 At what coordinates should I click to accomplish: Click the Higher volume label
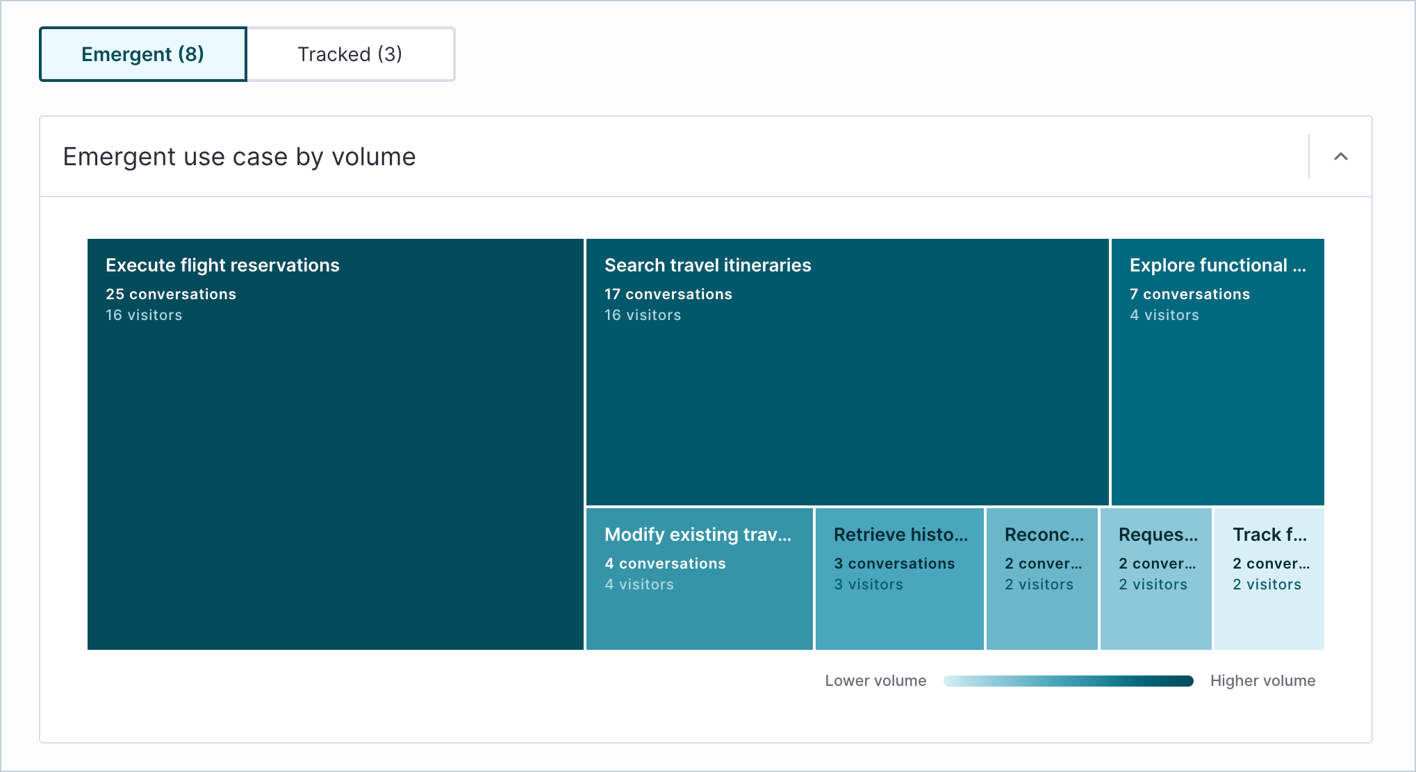tap(1262, 681)
